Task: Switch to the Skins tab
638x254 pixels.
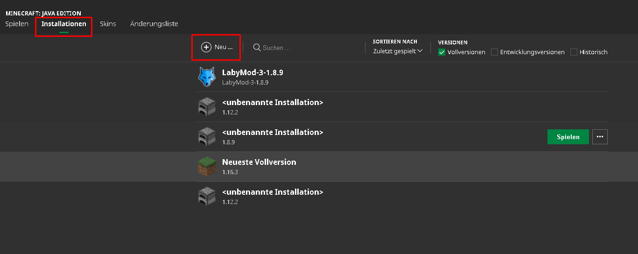Action: pyautogui.click(x=108, y=23)
